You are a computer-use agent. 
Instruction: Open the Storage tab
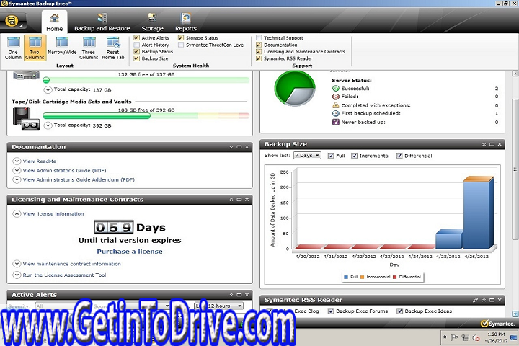pos(153,22)
